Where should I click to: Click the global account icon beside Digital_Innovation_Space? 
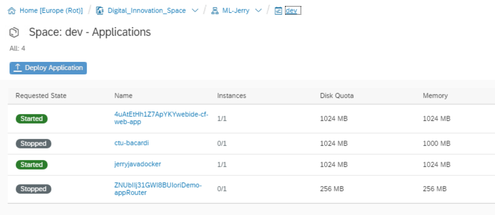(100, 11)
